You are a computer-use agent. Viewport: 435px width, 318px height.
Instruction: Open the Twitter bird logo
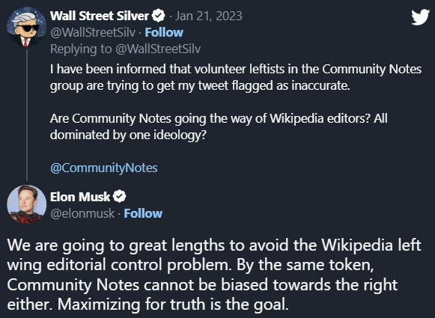[420, 17]
